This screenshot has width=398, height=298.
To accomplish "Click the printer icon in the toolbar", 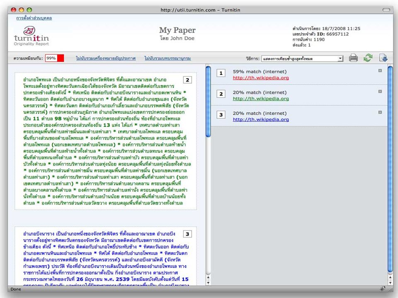I will tap(353, 58).
